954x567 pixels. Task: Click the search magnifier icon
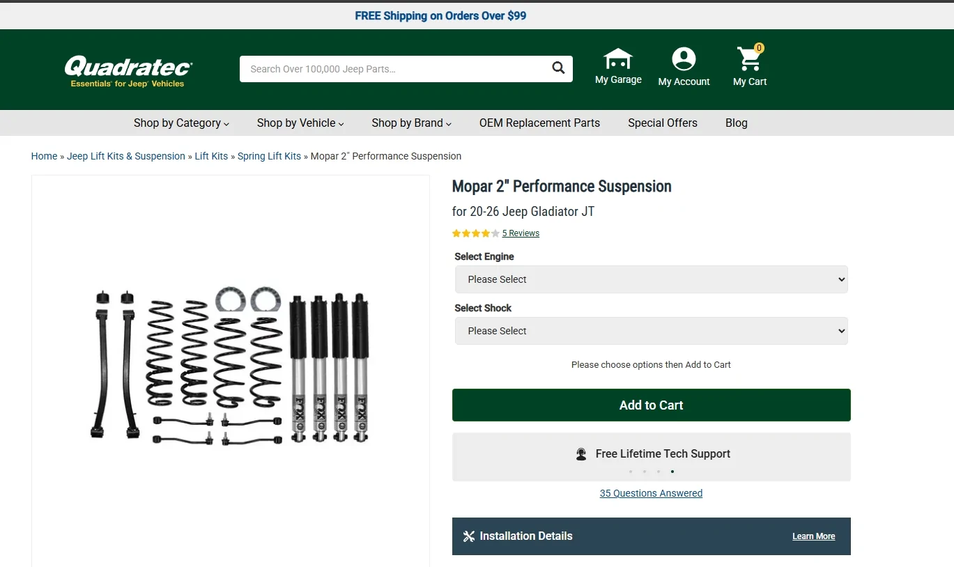point(558,68)
